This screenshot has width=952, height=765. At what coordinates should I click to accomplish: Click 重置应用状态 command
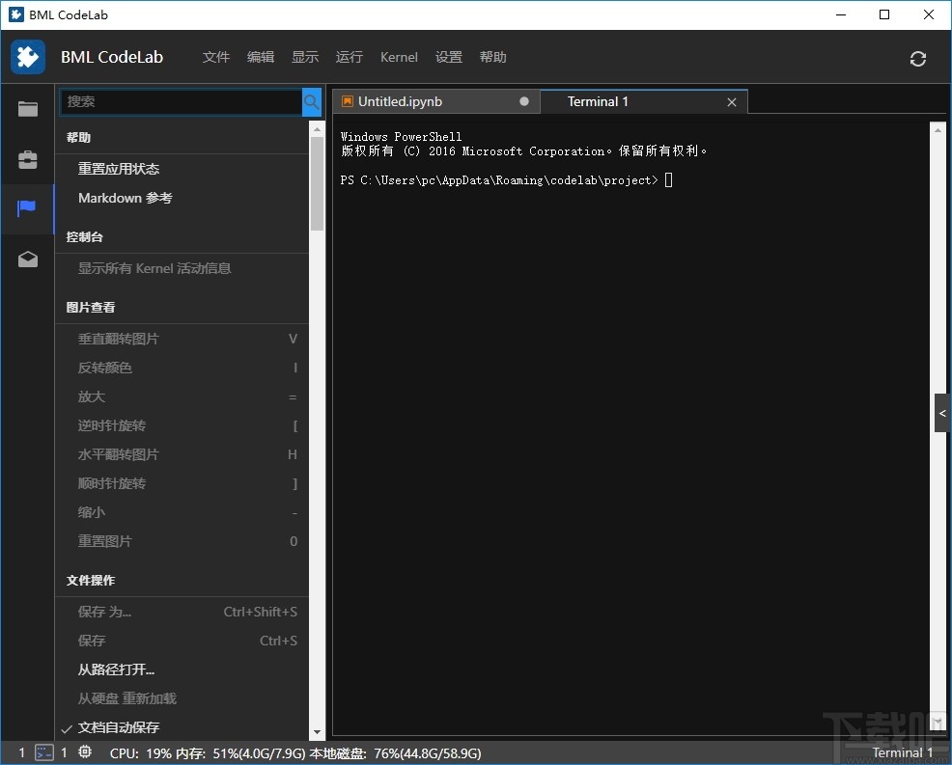click(x=118, y=169)
